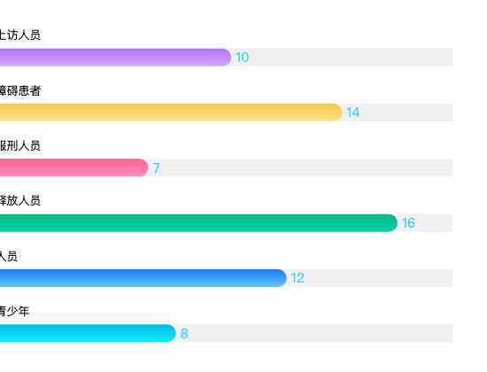The height and width of the screenshot is (372, 487).
Task: Click the 服刑人员 category label
Action: (x=20, y=145)
